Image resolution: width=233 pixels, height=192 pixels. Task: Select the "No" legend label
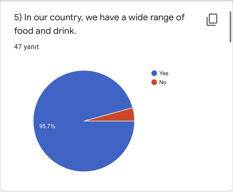(x=163, y=82)
